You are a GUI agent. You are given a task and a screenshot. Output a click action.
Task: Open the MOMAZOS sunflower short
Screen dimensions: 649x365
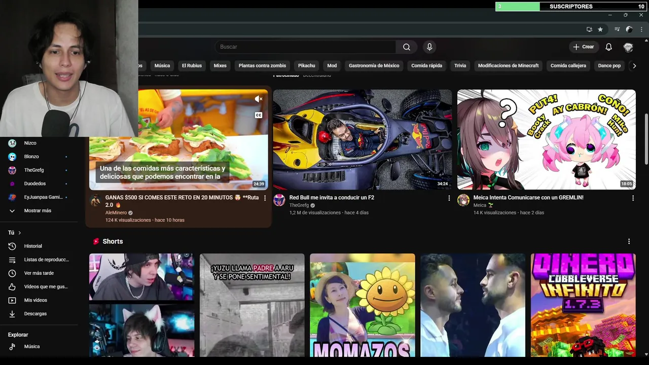tap(362, 305)
